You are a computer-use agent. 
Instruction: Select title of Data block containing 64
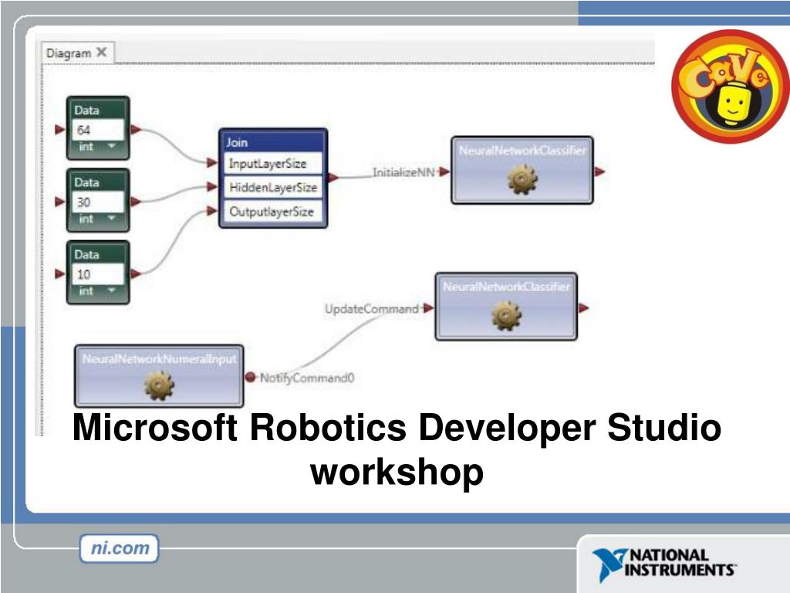point(86,110)
